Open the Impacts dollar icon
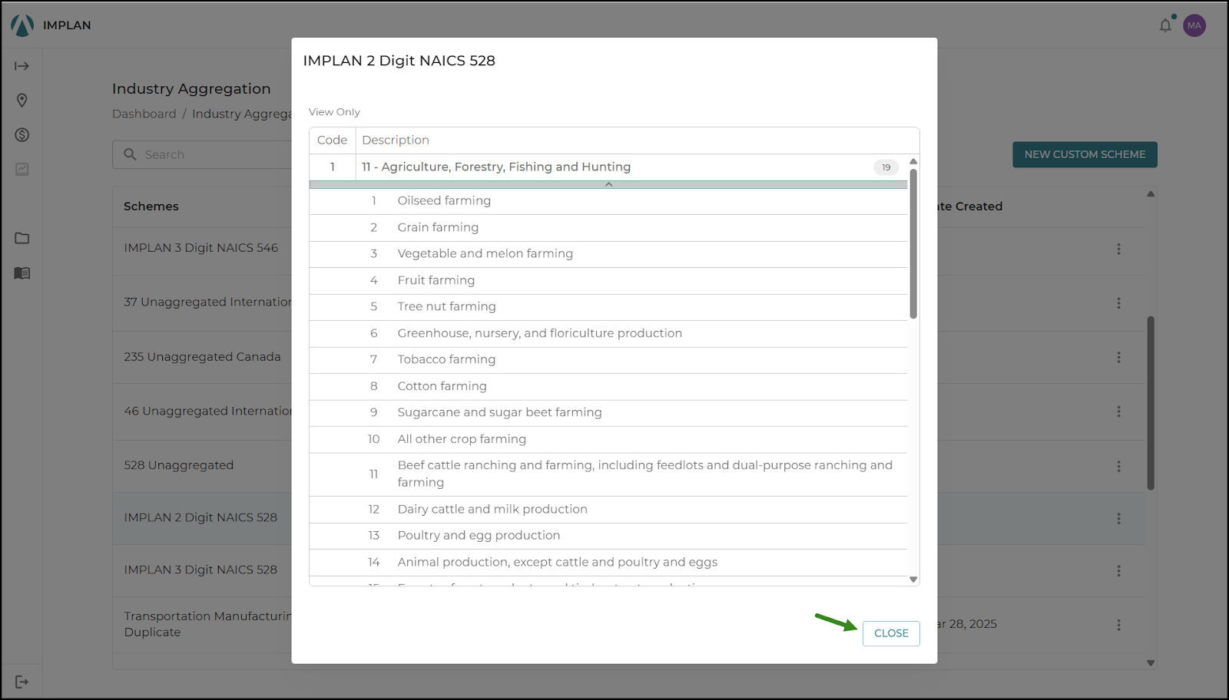 (22, 135)
